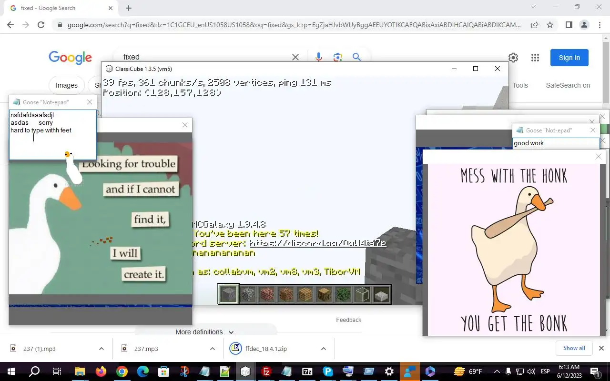Image resolution: width=610 pixels, height=381 pixels.
Task: Show hidden system tray icons
Action: coord(497,371)
